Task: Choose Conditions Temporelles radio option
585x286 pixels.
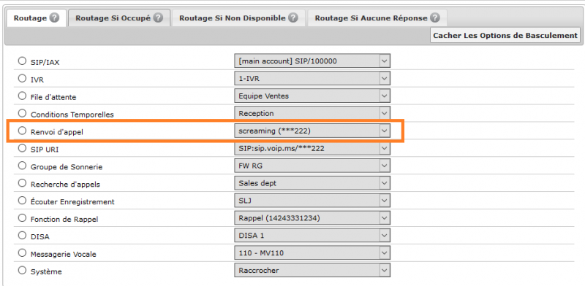Action: 23,113
